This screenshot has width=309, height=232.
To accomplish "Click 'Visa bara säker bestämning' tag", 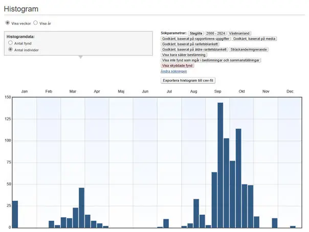I will (184, 55).
